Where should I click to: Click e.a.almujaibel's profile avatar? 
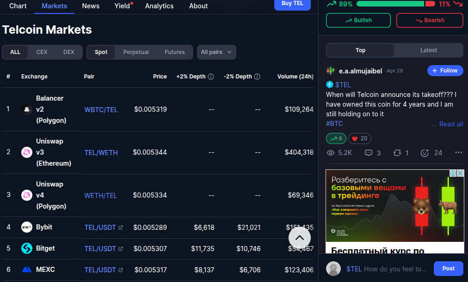(x=331, y=71)
